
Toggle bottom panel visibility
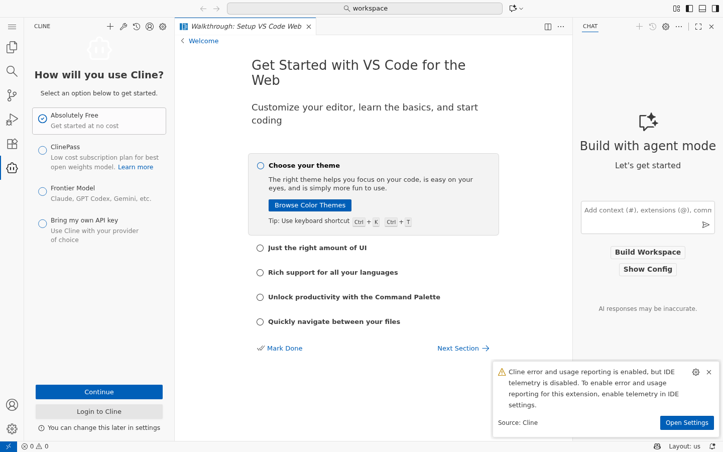[x=702, y=9]
